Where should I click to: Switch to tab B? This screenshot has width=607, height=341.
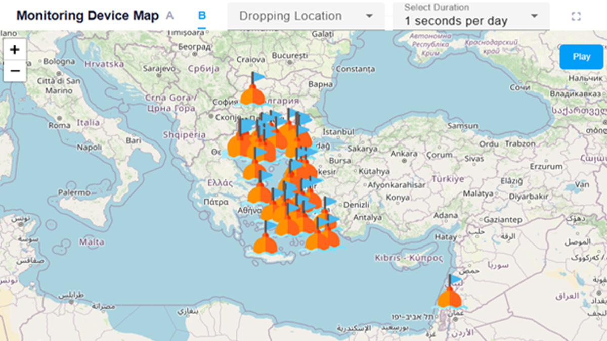pyautogui.click(x=202, y=16)
